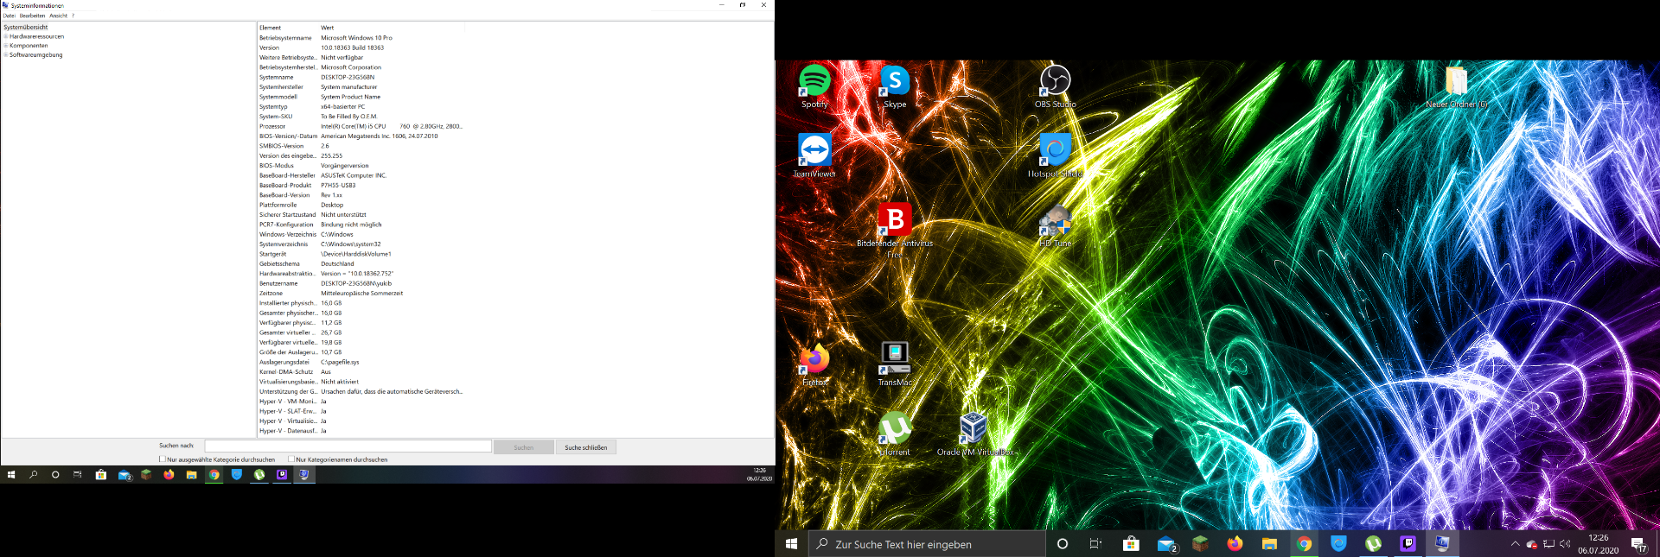The height and width of the screenshot is (557, 1660).
Task: Select Oracle VM VirtualBox desktop icon
Action: [975, 434]
